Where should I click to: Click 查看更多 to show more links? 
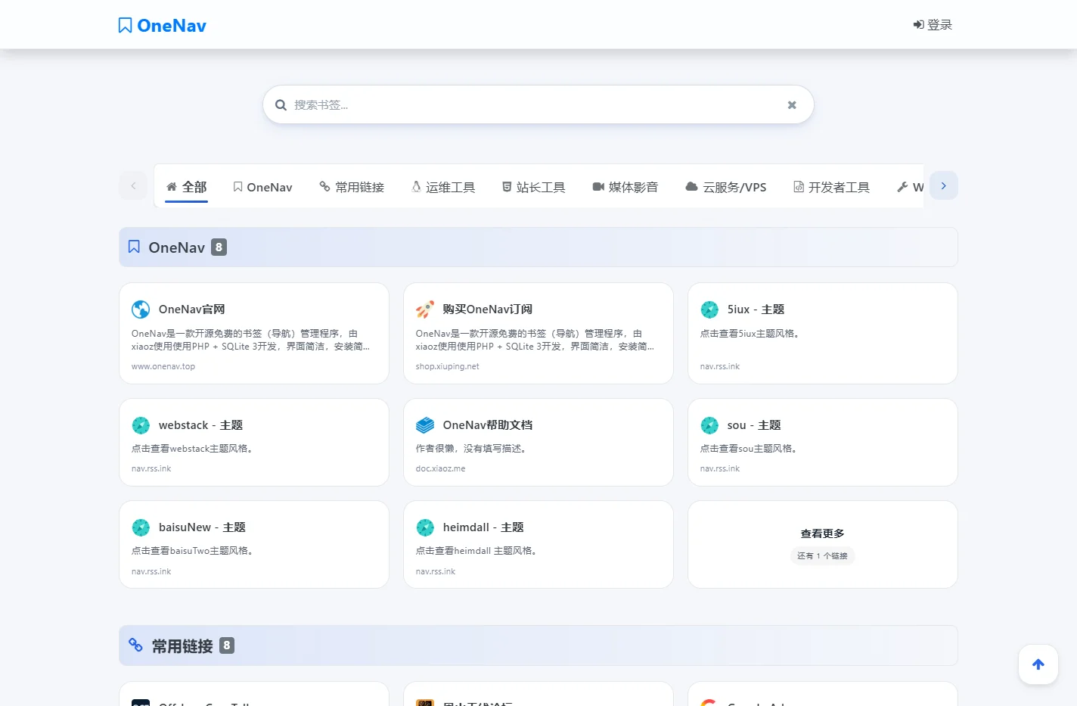click(x=823, y=533)
